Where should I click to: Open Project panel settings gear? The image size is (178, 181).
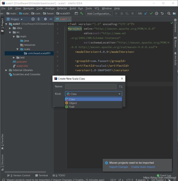point(45,19)
